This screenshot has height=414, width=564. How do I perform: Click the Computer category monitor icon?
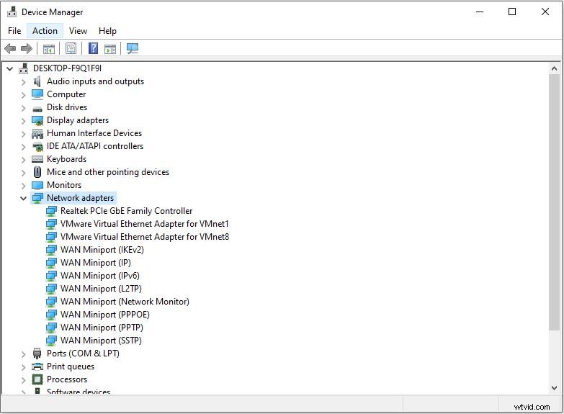37,94
